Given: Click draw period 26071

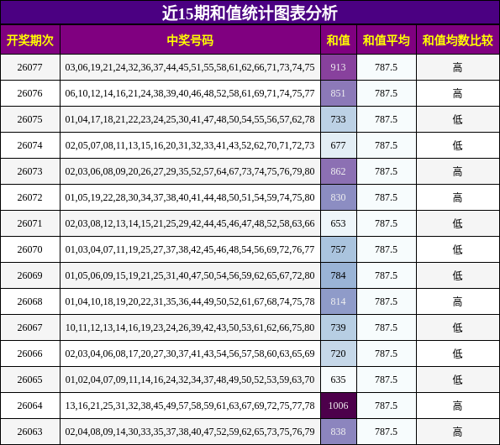Looking at the screenshot, I should click(29, 223).
